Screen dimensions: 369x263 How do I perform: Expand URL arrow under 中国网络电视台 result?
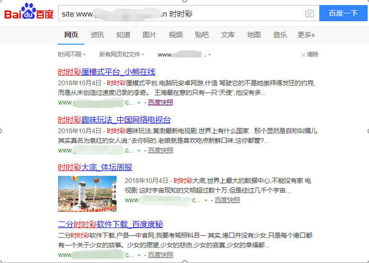coord(139,150)
